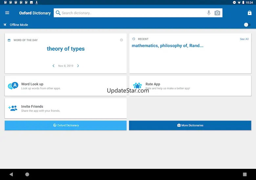The height and width of the screenshot is (180, 256).
Task: Click the status bar clock showing 10:24
Action: coord(249,2)
